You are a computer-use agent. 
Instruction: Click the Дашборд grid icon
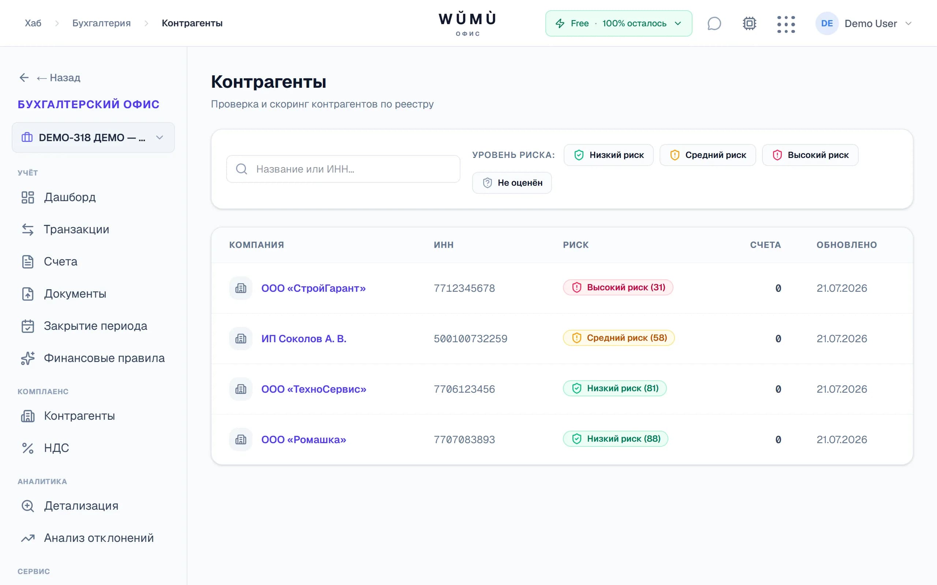tap(27, 197)
